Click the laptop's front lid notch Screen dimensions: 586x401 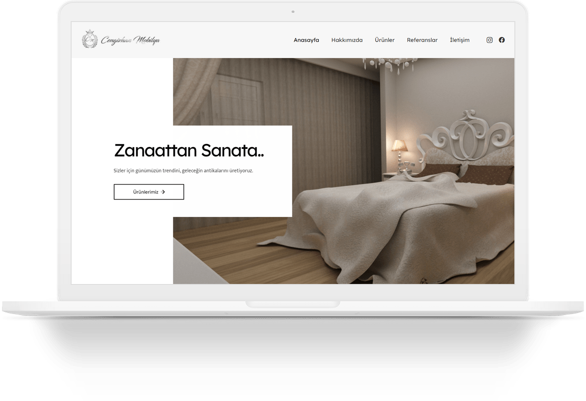[x=292, y=304]
